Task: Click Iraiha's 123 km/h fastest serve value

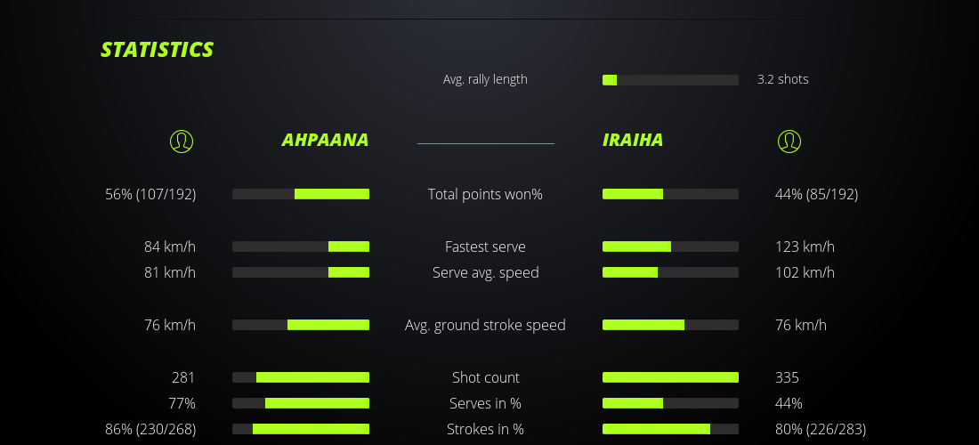Action: pos(805,247)
